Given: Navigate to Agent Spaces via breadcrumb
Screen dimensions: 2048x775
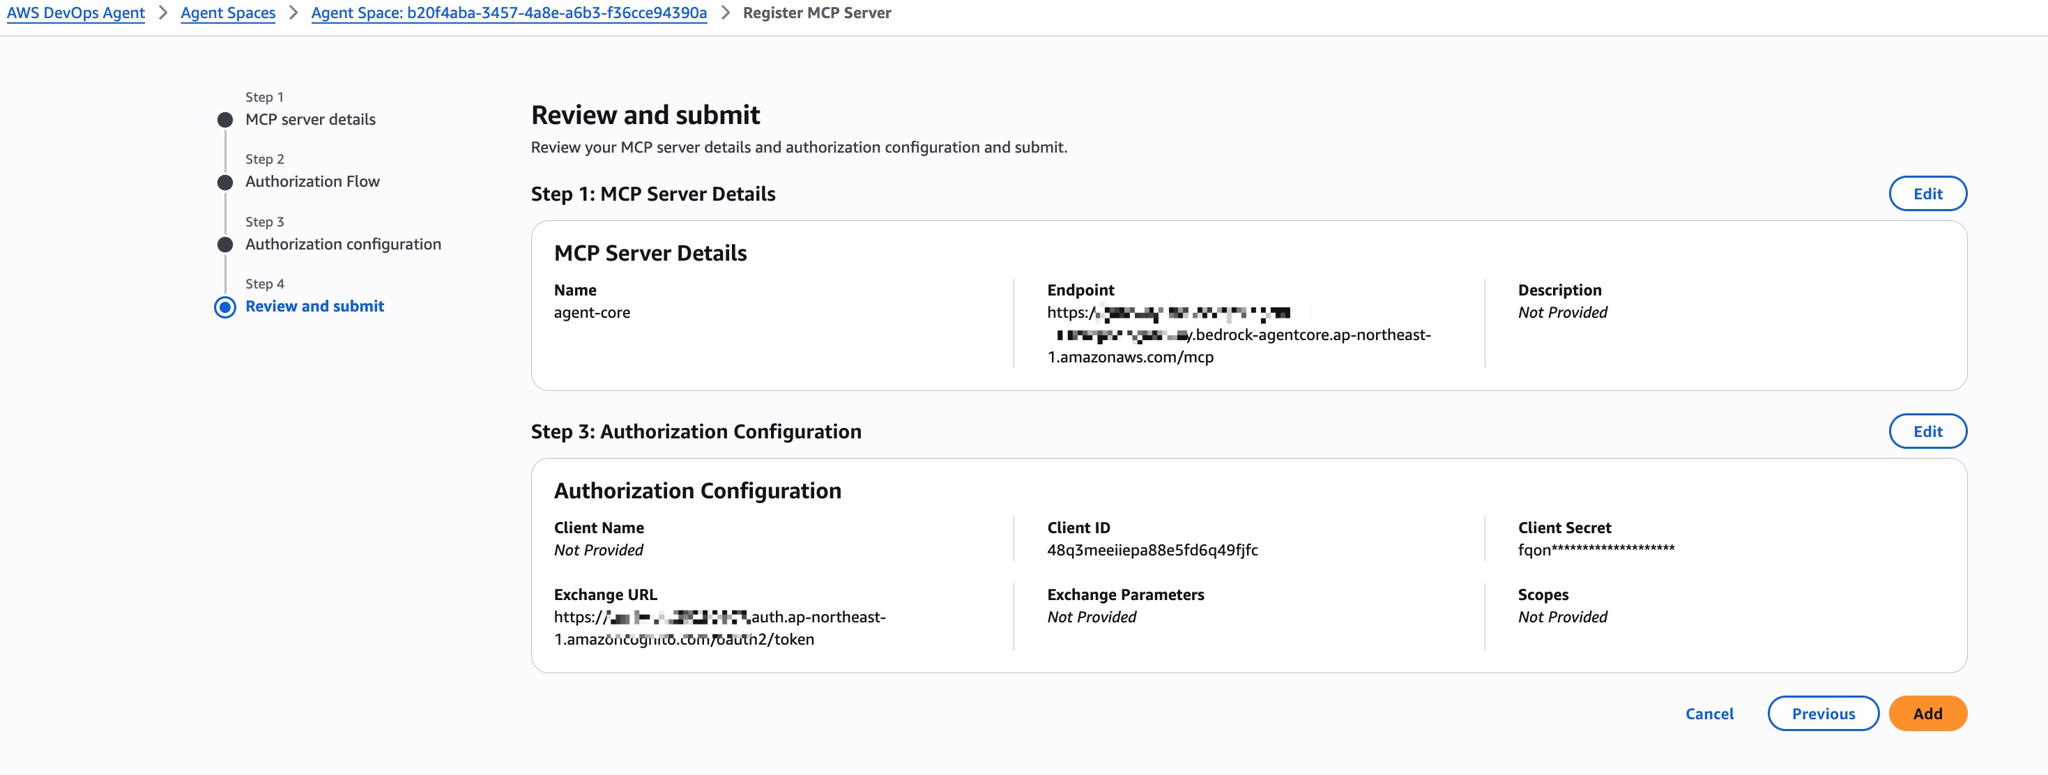Looking at the screenshot, I should [228, 13].
